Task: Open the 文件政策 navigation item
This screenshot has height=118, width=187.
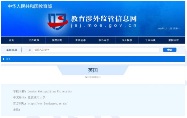Action: click(x=34, y=40)
